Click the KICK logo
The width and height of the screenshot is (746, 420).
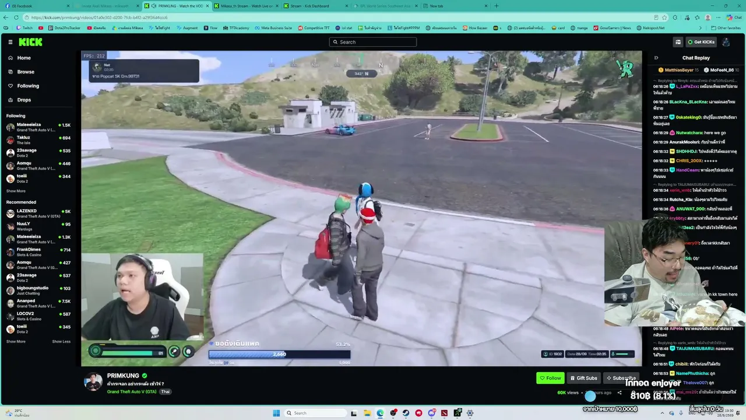pyautogui.click(x=30, y=42)
